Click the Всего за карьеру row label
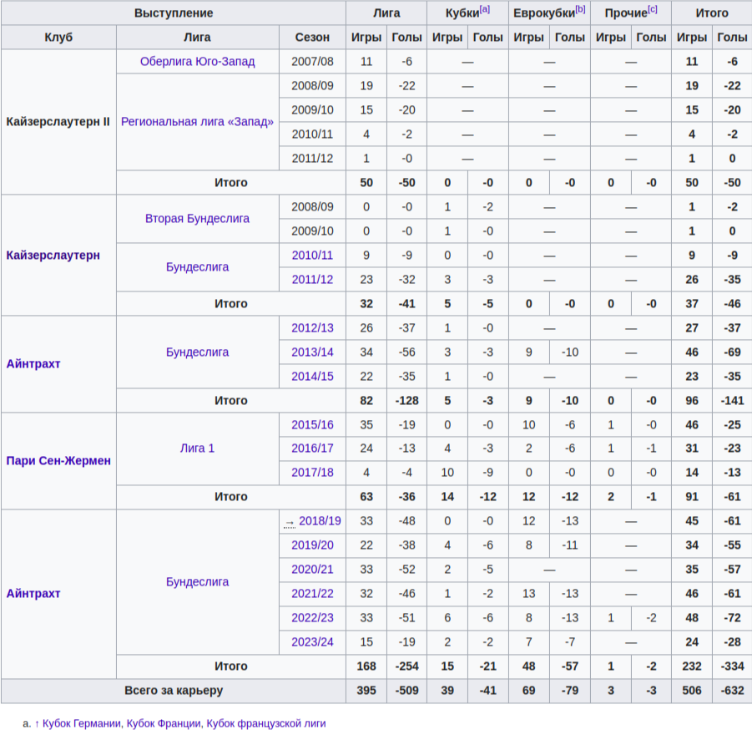Viewport: 752px width, 735px height. (x=173, y=691)
